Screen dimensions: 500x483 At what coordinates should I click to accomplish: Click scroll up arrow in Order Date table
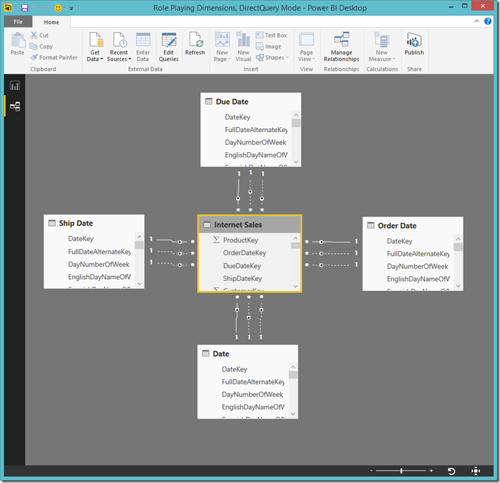[x=458, y=239]
